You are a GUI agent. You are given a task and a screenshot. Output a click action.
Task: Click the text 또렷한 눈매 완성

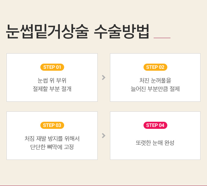pos(155,142)
